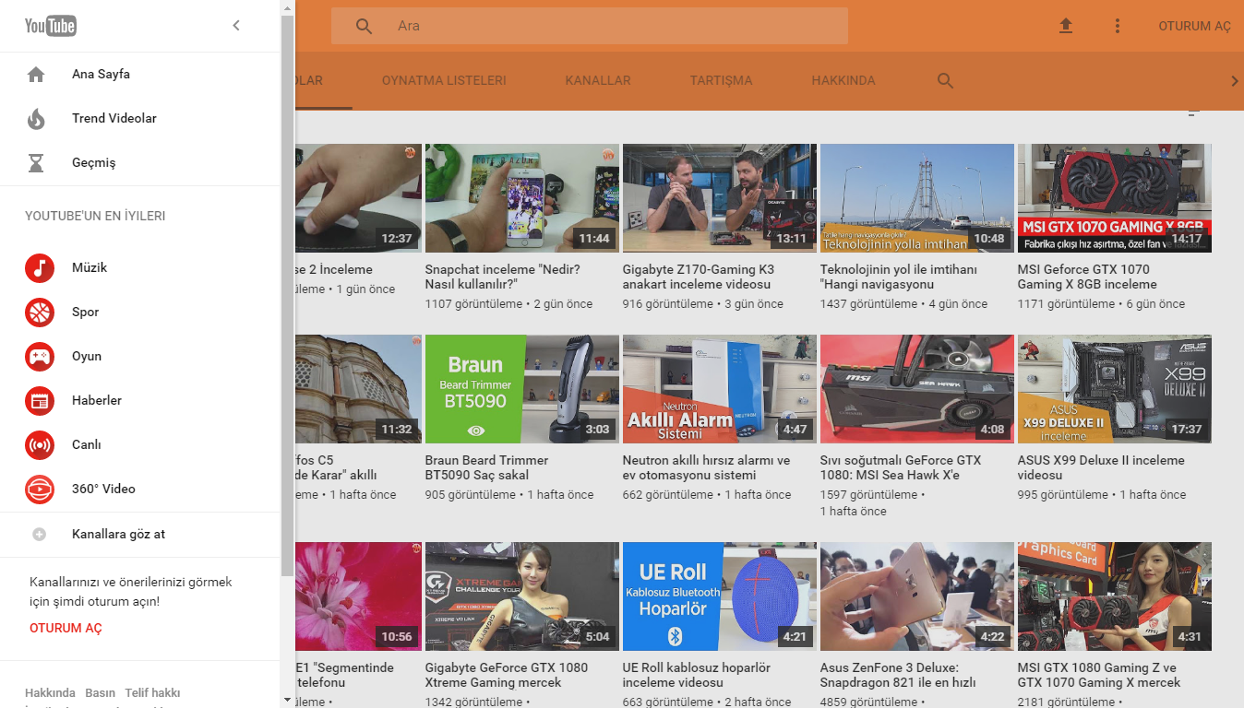Click title 'Braun Beard Trimmer BT5090 Saç sakal'

pyautogui.click(x=486, y=468)
